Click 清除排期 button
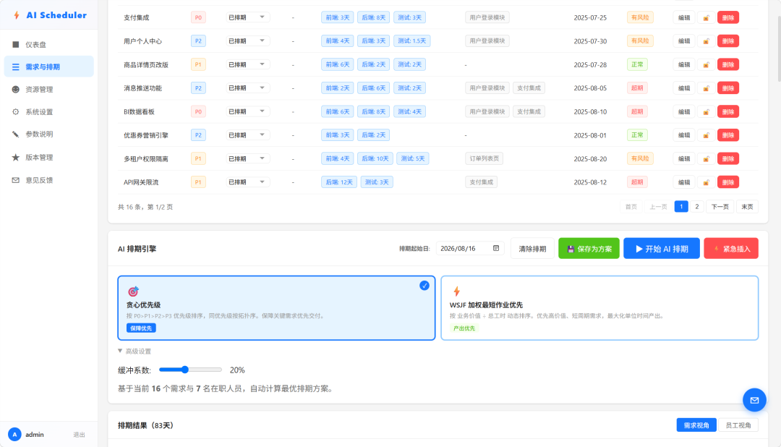781x447 pixels. click(532, 249)
